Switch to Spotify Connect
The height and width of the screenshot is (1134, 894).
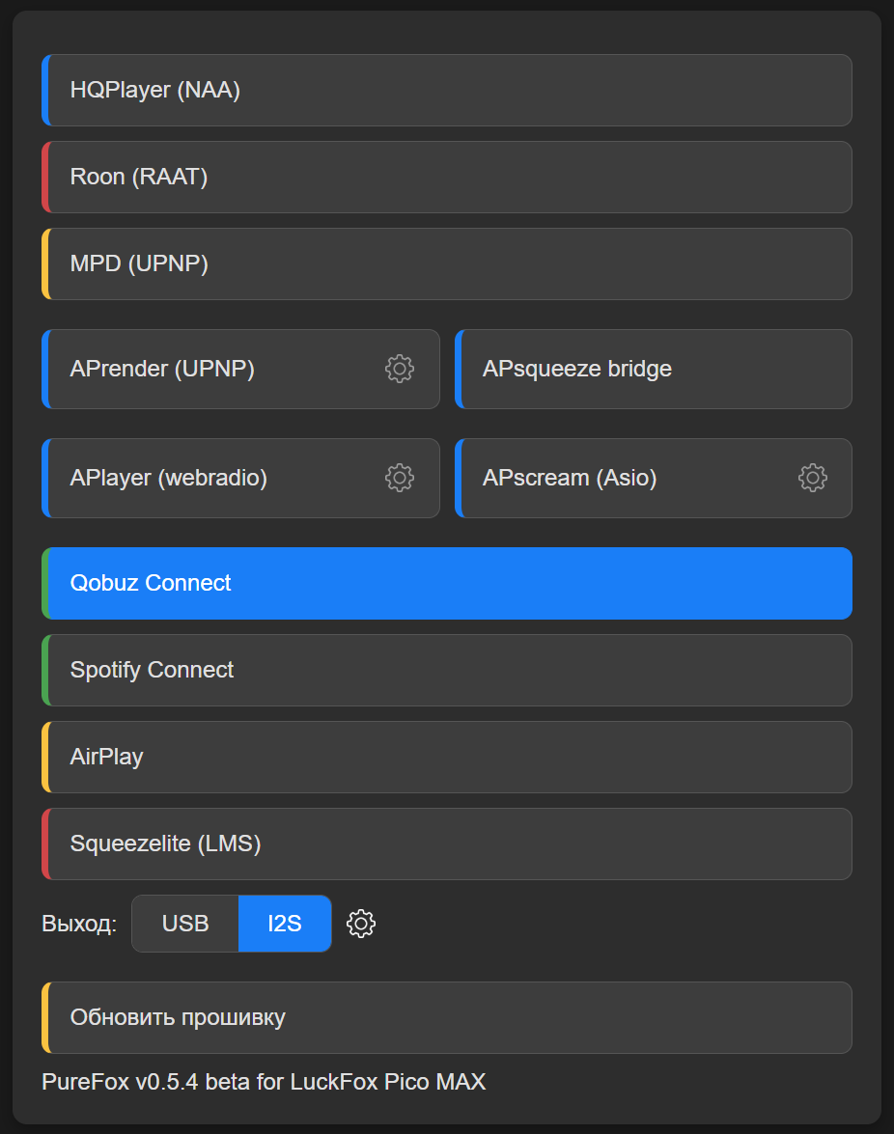(447, 671)
